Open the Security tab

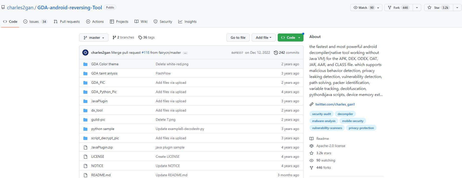tap(163, 21)
